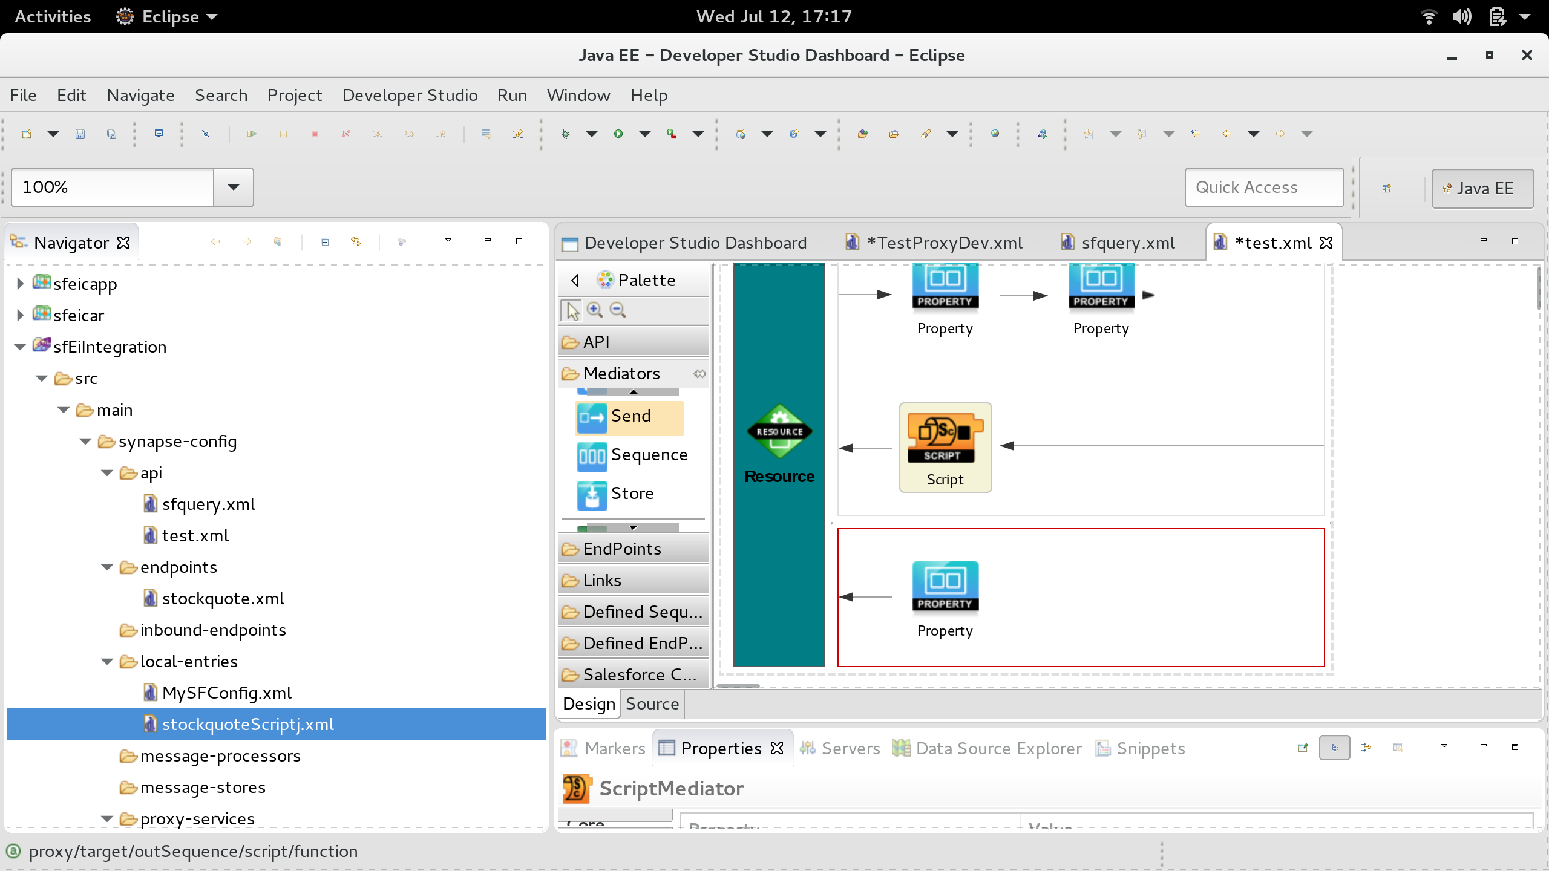This screenshot has height=871, width=1549.
Task: Switch to the Source tab of the editor
Action: [652, 703]
